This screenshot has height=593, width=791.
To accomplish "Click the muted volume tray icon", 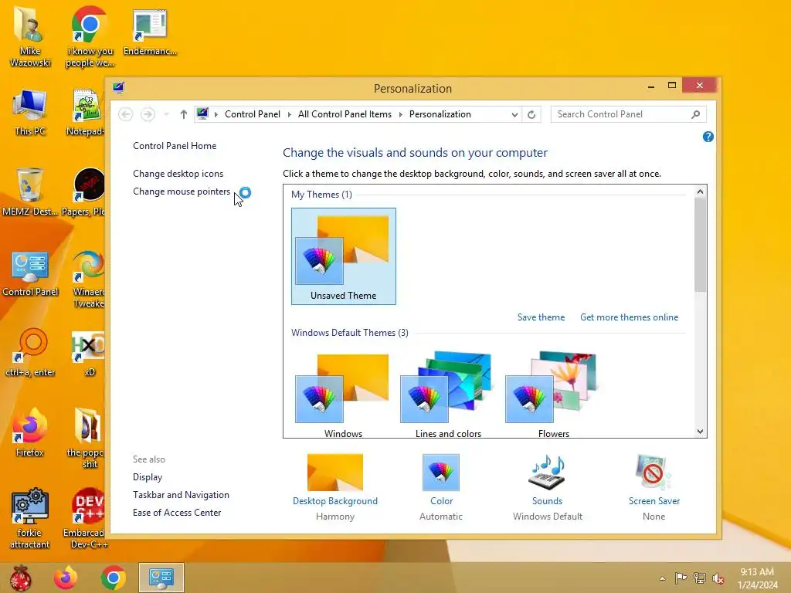I will [x=718, y=578].
